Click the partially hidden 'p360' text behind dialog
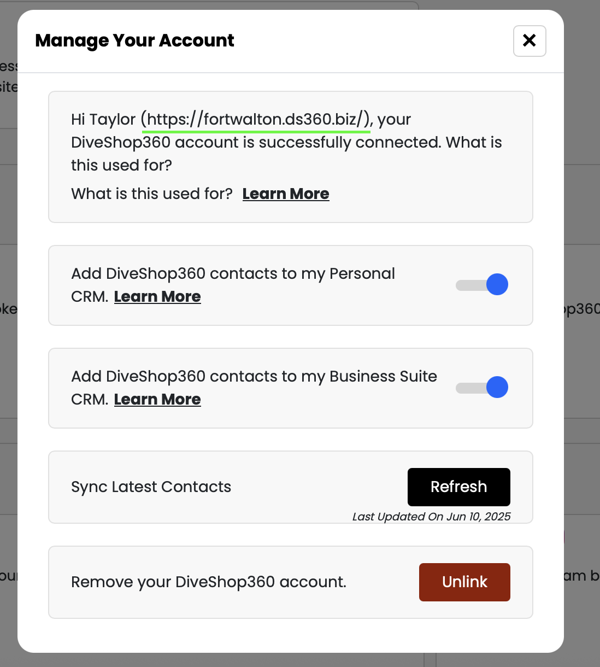 (x=581, y=309)
